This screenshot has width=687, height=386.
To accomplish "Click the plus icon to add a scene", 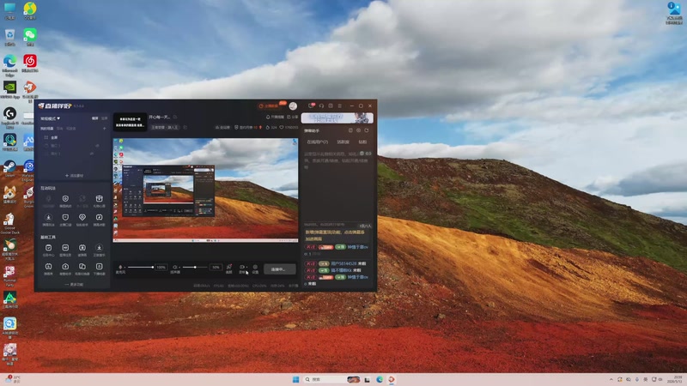I will [x=104, y=128].
